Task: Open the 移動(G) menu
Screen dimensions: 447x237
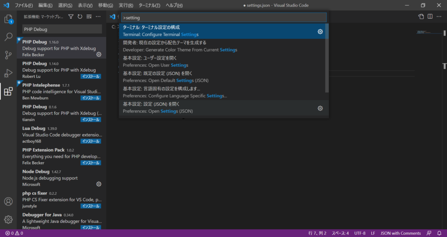Action: pos(106,5)
